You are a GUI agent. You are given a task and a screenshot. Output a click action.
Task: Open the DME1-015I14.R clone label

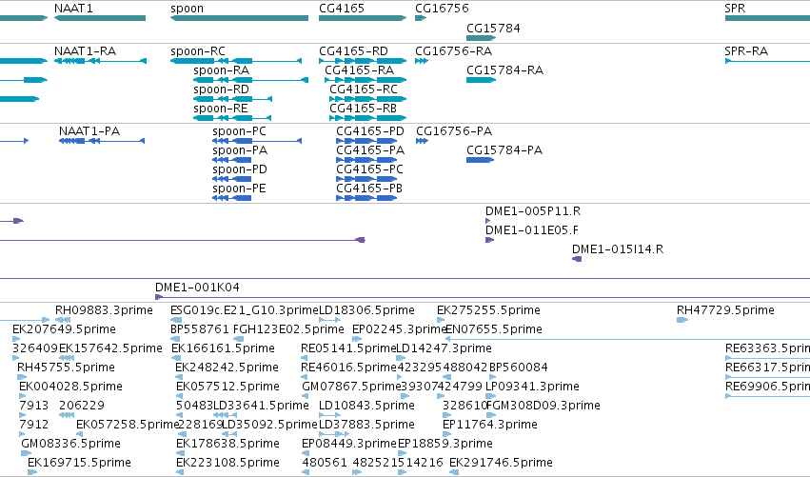(x=618, y=249)
